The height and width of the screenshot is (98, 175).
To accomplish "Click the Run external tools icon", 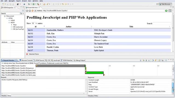I will click(x=38, y=4).
